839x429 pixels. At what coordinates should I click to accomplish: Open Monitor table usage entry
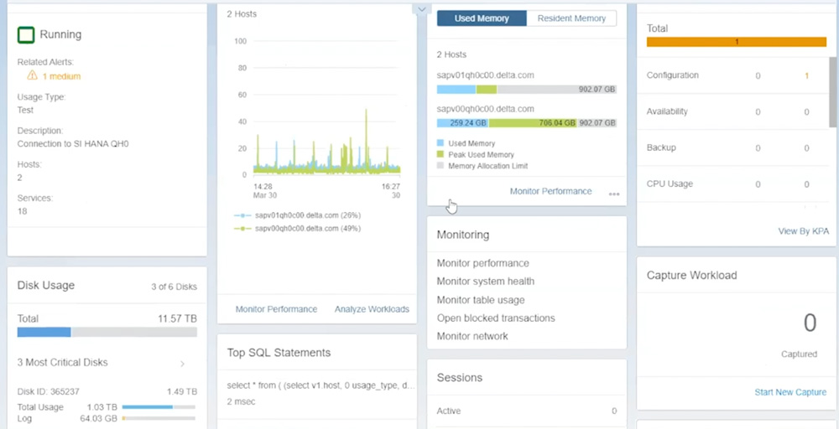481,300
